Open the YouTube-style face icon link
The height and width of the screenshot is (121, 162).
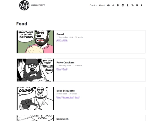point(123,5)
